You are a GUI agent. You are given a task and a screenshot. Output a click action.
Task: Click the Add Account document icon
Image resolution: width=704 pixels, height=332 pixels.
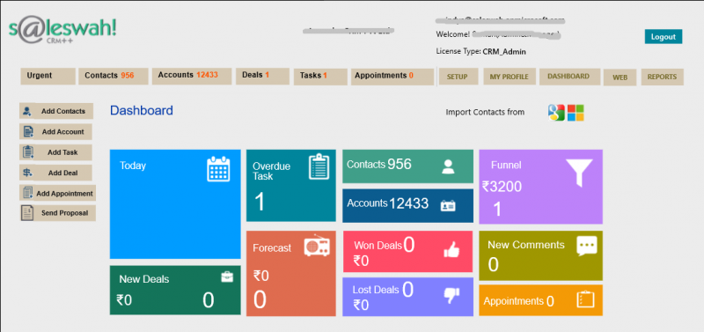pyautogui.click(x=28, y=131)
